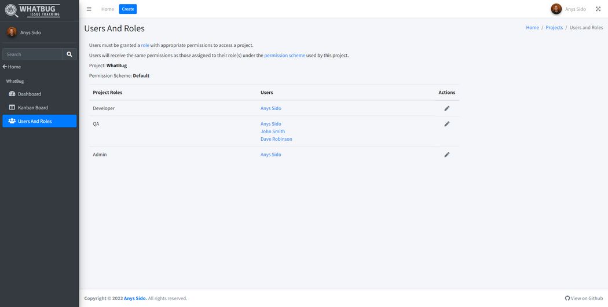The height and width of the screenshot is (307, 608).
Task: Select Users And Roles in sidebar
Action: click(x=35, y=121)
